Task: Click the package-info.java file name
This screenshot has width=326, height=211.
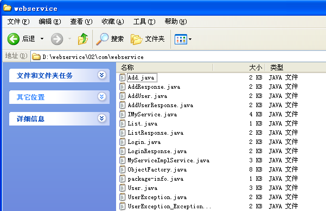Action: pos(156,179)
